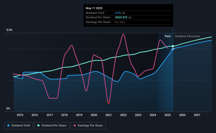This screenshot has height=133, width=216.
Task: Click the 2015 x-axis label
Action: 20,115
